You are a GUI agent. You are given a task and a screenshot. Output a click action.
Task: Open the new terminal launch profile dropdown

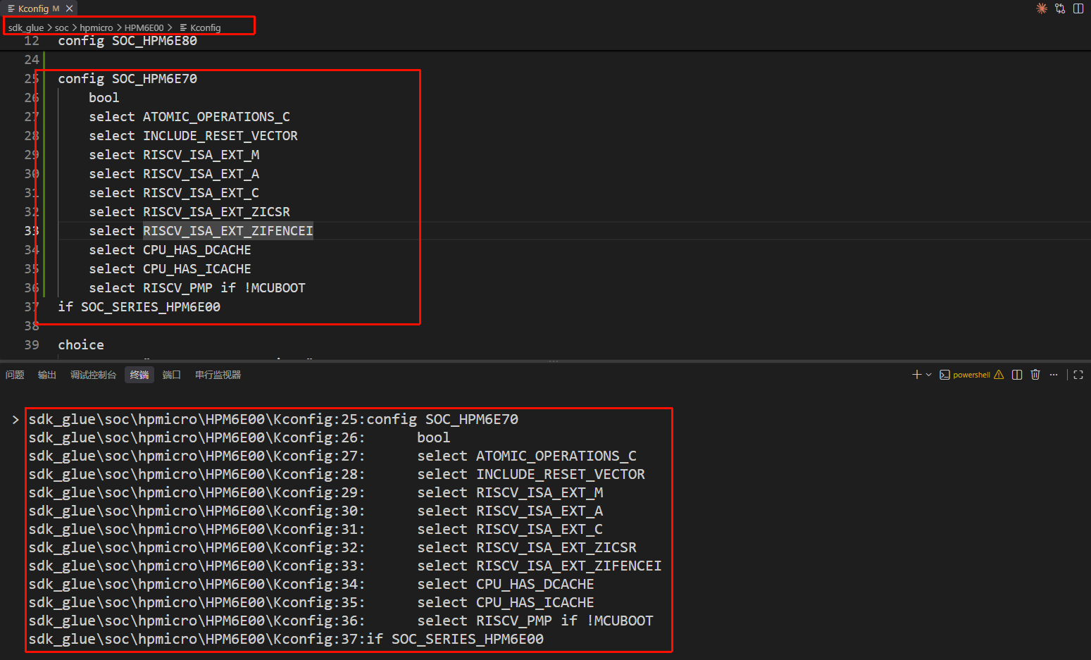click(x=929, y=375)
